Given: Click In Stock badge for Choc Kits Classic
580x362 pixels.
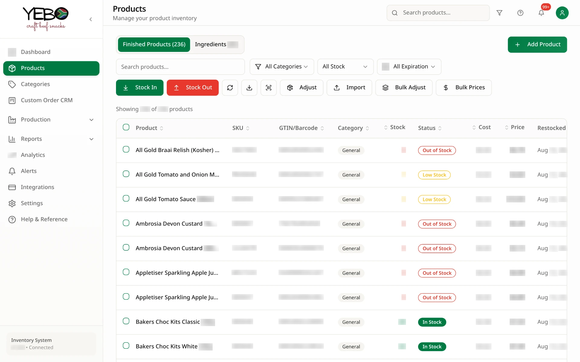Looking at the screenshot, I should tap(432, 322).
